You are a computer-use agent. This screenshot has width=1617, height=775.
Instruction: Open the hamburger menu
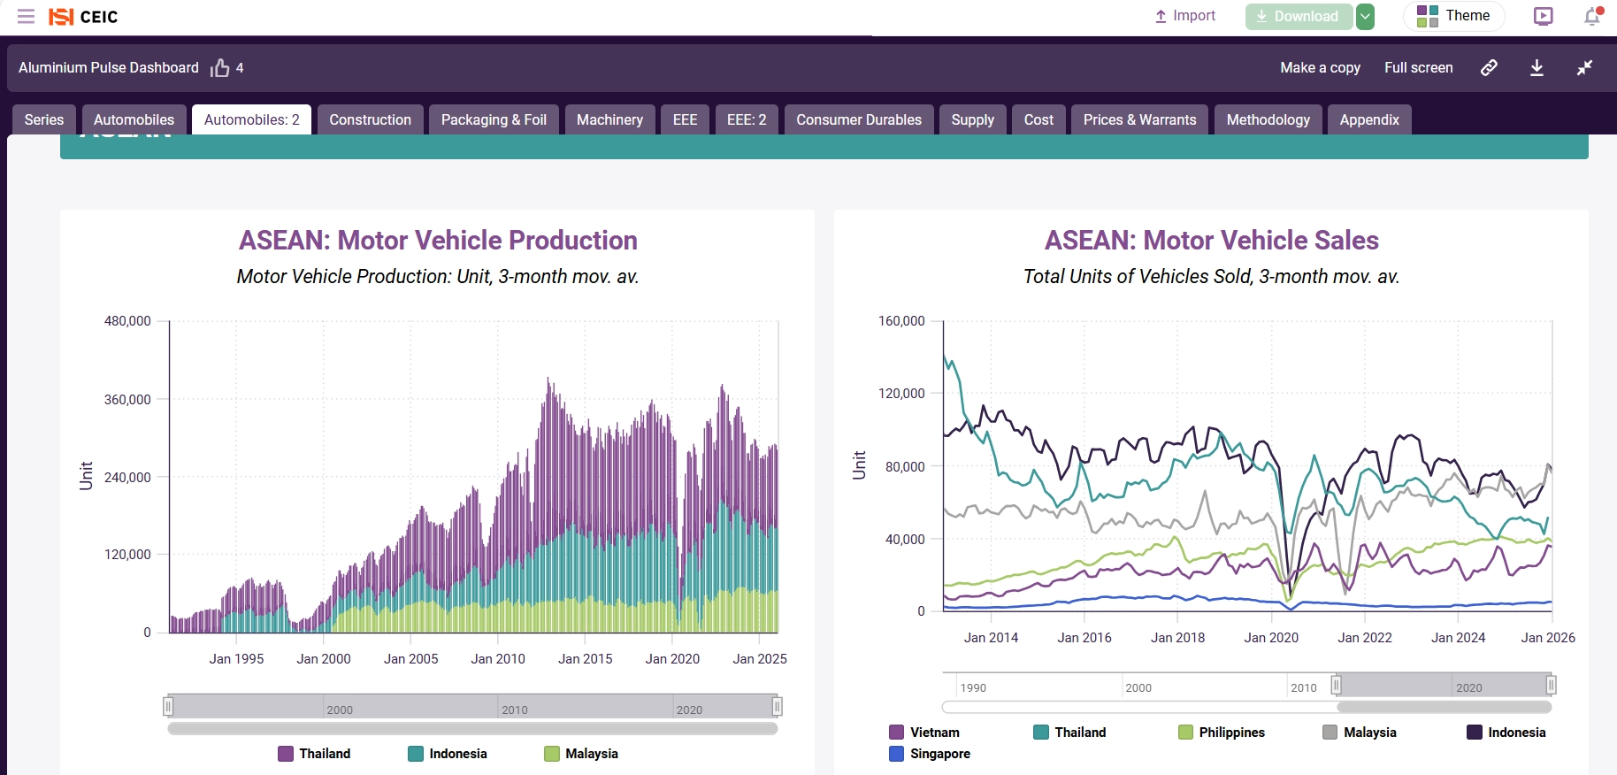26,17
